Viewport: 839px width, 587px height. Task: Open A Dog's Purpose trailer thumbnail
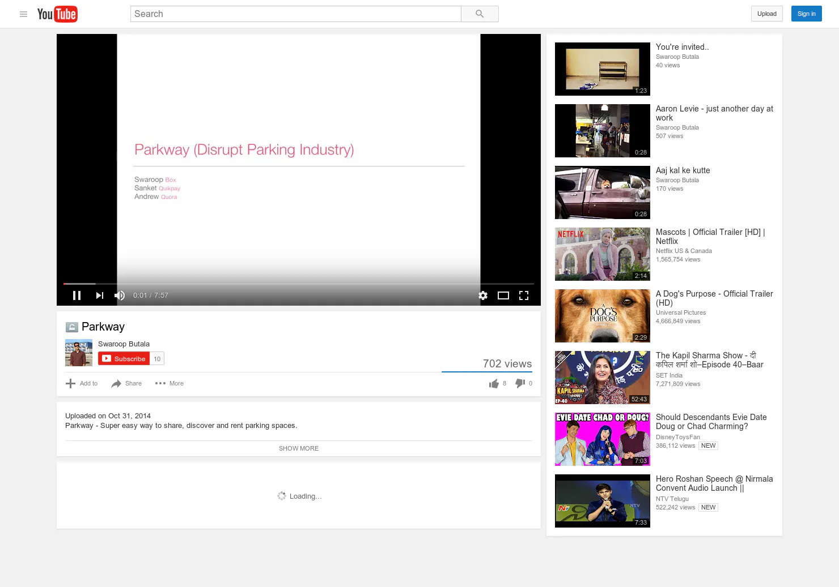click(603, 316)
